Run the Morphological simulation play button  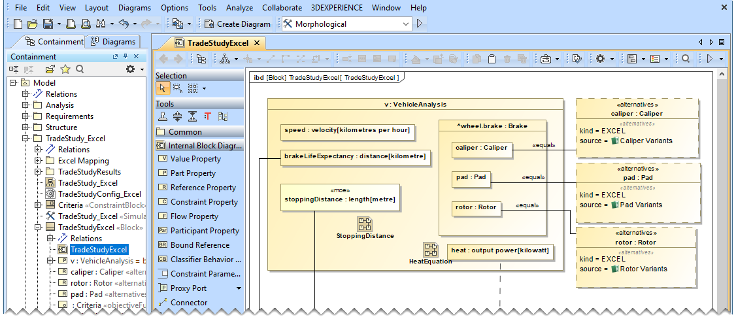(420, 24)
